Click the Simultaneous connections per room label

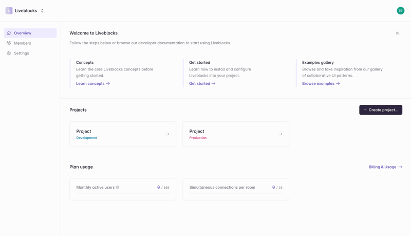click(x=222, y=187)
